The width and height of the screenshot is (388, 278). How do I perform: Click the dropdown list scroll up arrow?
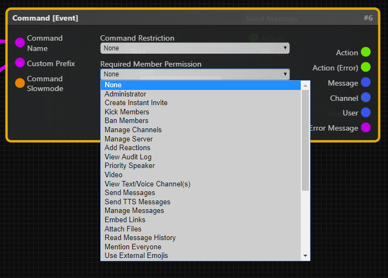pyautogui.click(x=305, y=86)
